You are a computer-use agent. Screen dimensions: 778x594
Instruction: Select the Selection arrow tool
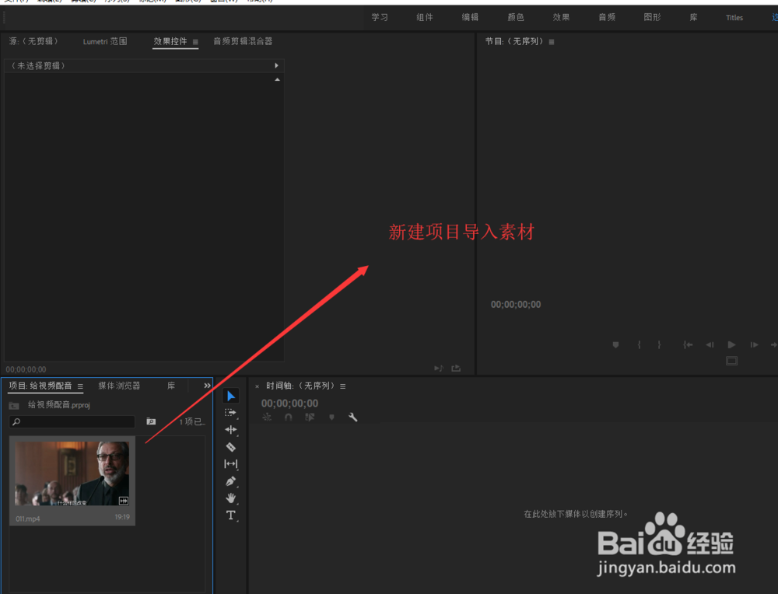point(231,396)
